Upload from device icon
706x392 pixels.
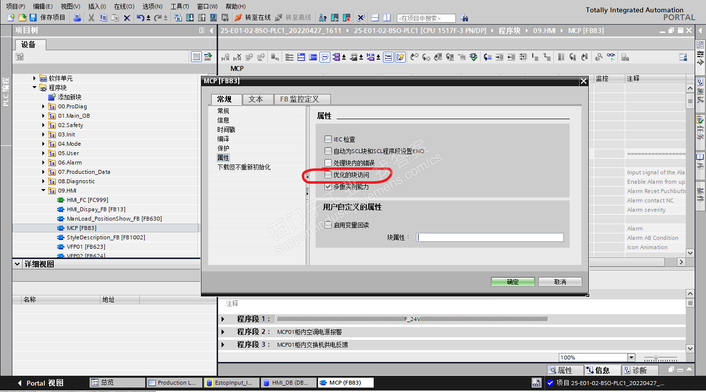coord(201,18)
